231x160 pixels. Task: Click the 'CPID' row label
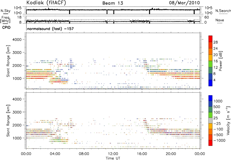point(6,27)
